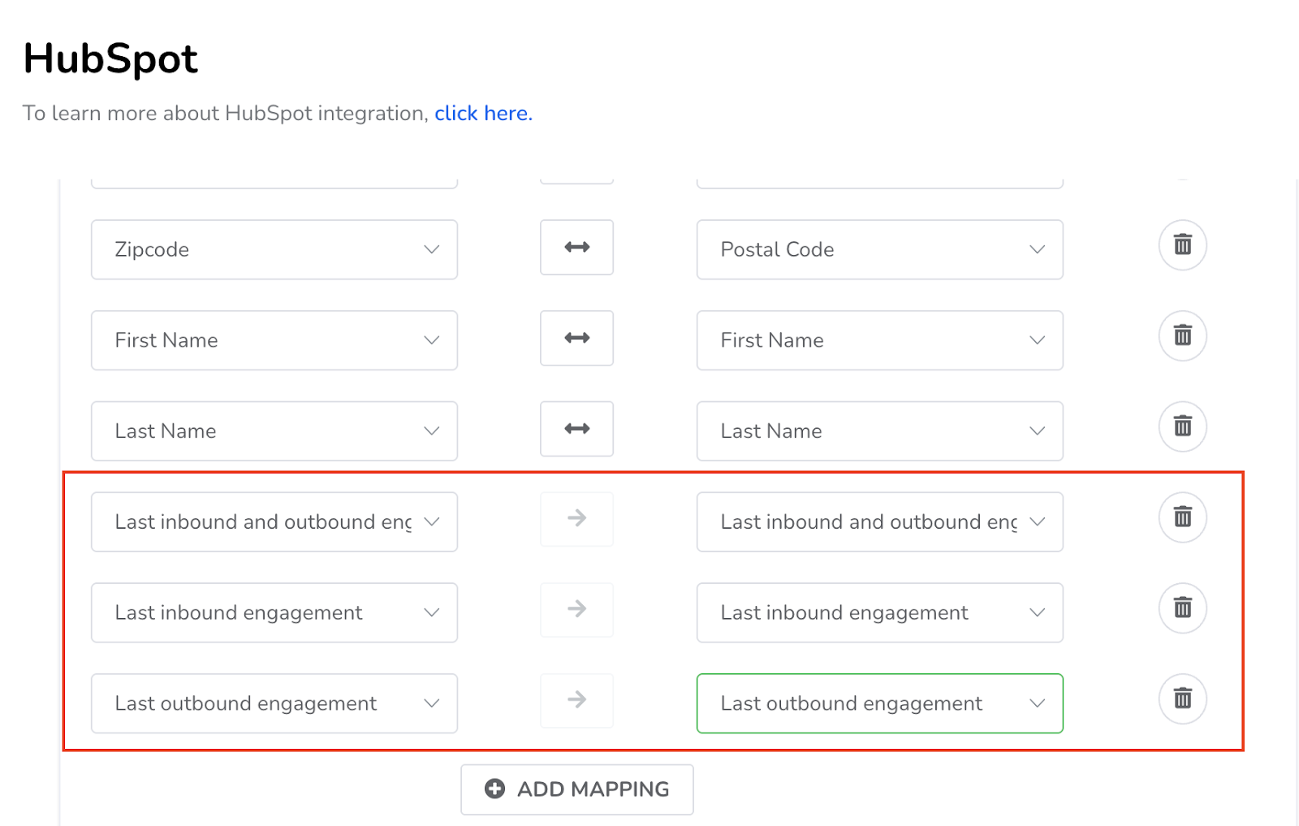Delete the First Name mapping row
This screenshot has width=1299, height=826.
pos(1182,336)
